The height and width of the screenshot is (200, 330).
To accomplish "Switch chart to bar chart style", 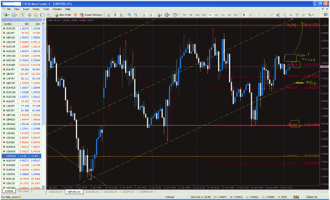I will (x=109, y=15).
